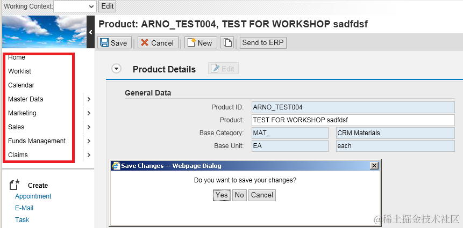This screenshot has width=463, height=228.
Task: Create a New product
Action: pyautogui.click(x=199, y=43)
